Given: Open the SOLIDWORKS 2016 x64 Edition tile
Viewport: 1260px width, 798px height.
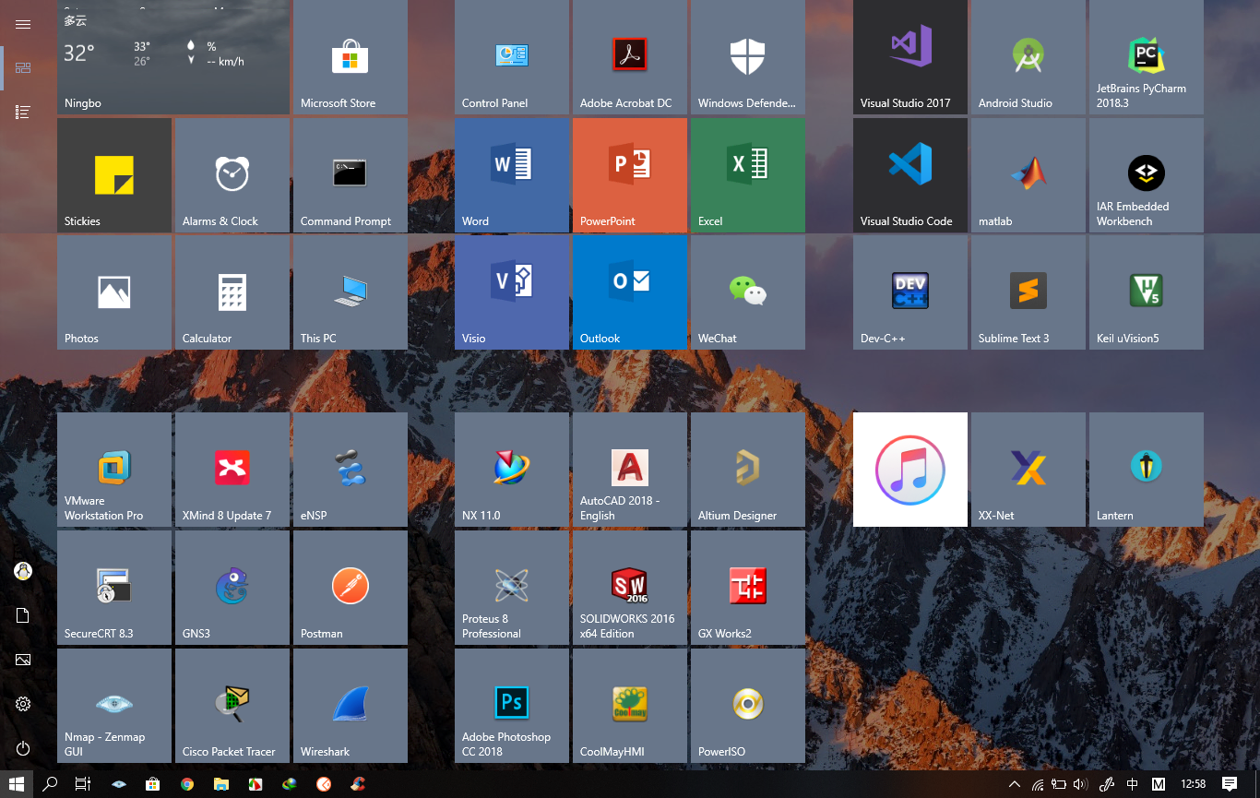Looking at the screenshot, I should click(x=630, y=588).
